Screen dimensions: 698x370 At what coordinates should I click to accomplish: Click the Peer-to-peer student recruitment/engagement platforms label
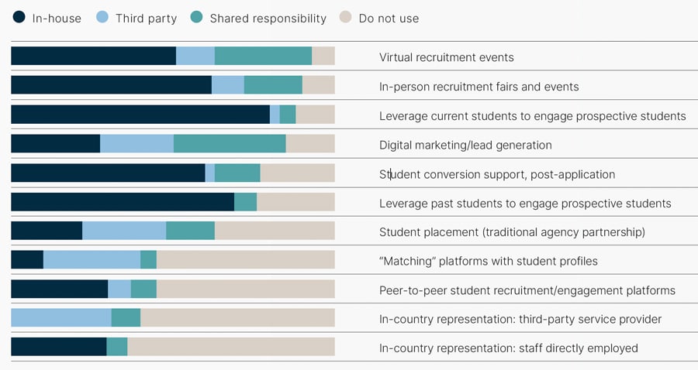pyautogui.click(x=527, y=290)
